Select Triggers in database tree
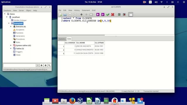The height and width of the screenshot is (105, 187). click(x=19, y=52)
